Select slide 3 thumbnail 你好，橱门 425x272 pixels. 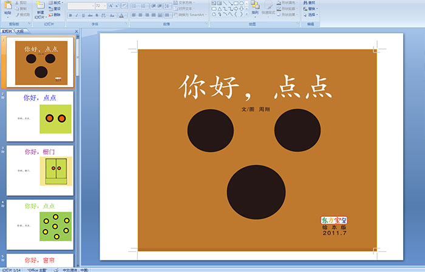pos(40,170)
